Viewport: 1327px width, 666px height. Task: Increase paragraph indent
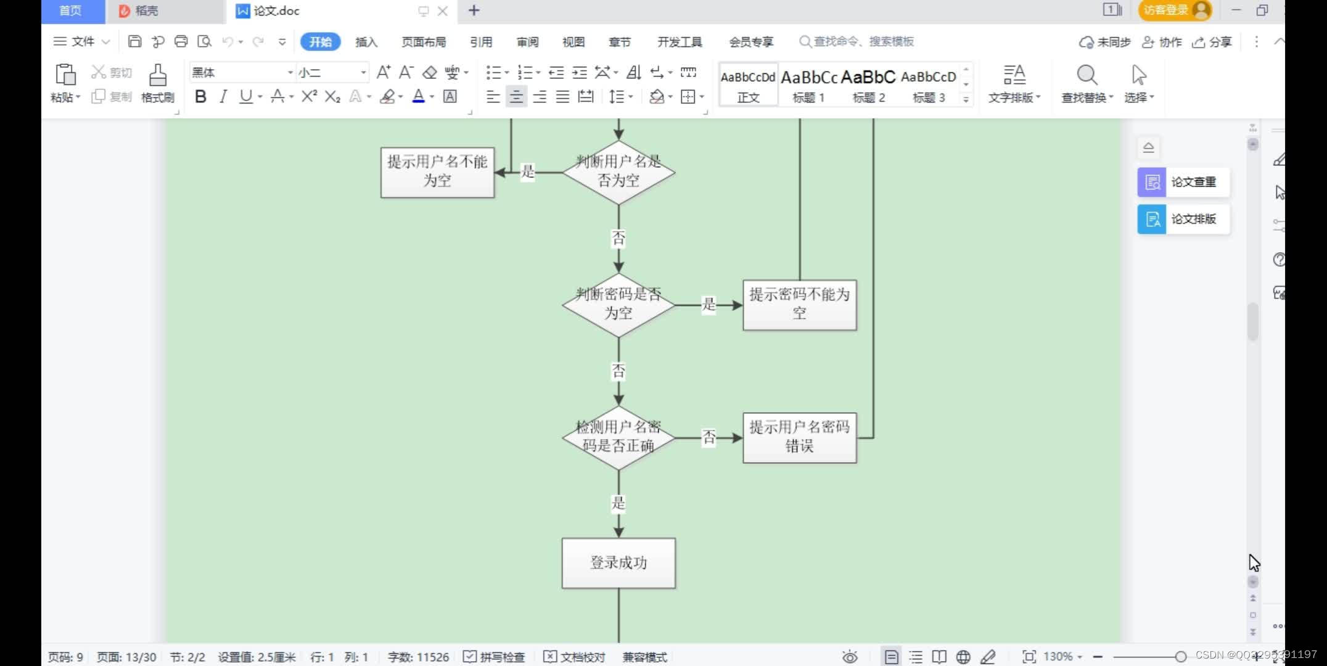(x=580, y=72)
